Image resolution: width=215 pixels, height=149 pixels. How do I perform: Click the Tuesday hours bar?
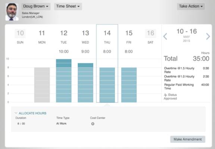click(64, 80)
